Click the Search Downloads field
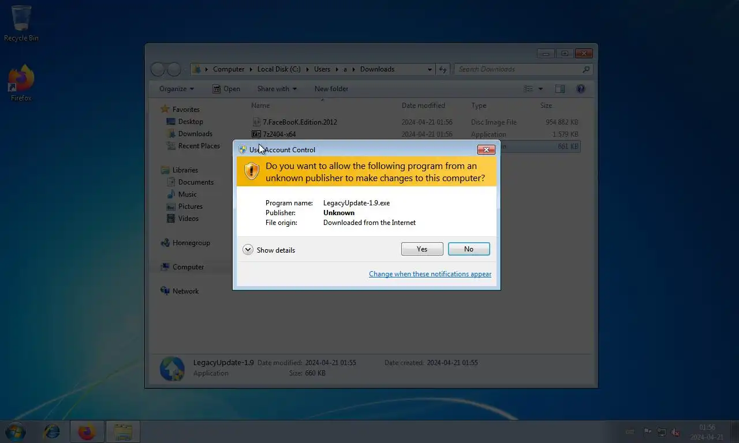 pos(523,69)
